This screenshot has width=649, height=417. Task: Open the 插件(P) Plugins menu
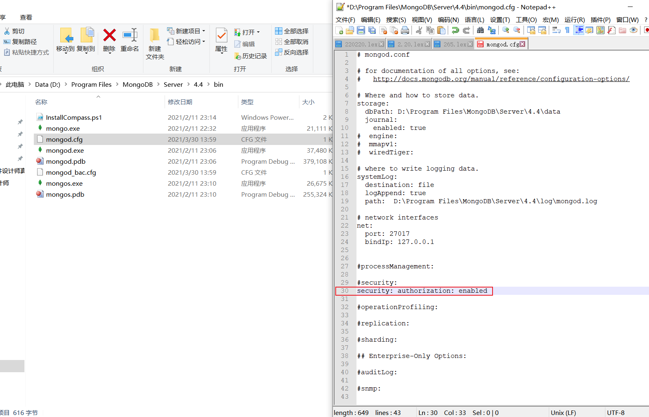point(601,20)
